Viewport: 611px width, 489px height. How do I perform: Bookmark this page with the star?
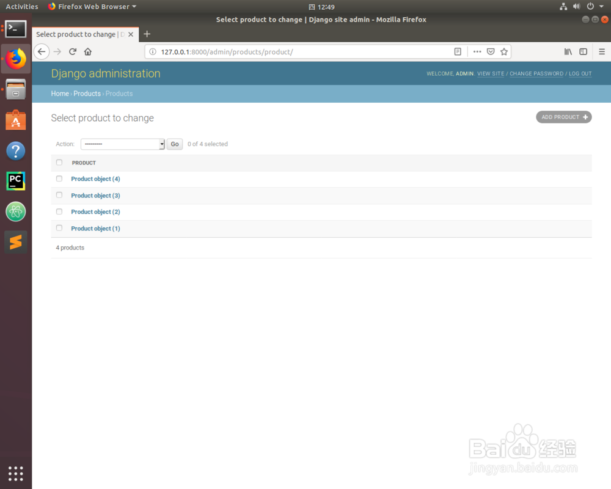504,51
